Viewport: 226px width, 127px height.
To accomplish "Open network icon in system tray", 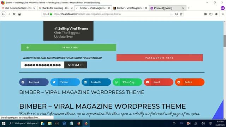I will coord(196,123).
